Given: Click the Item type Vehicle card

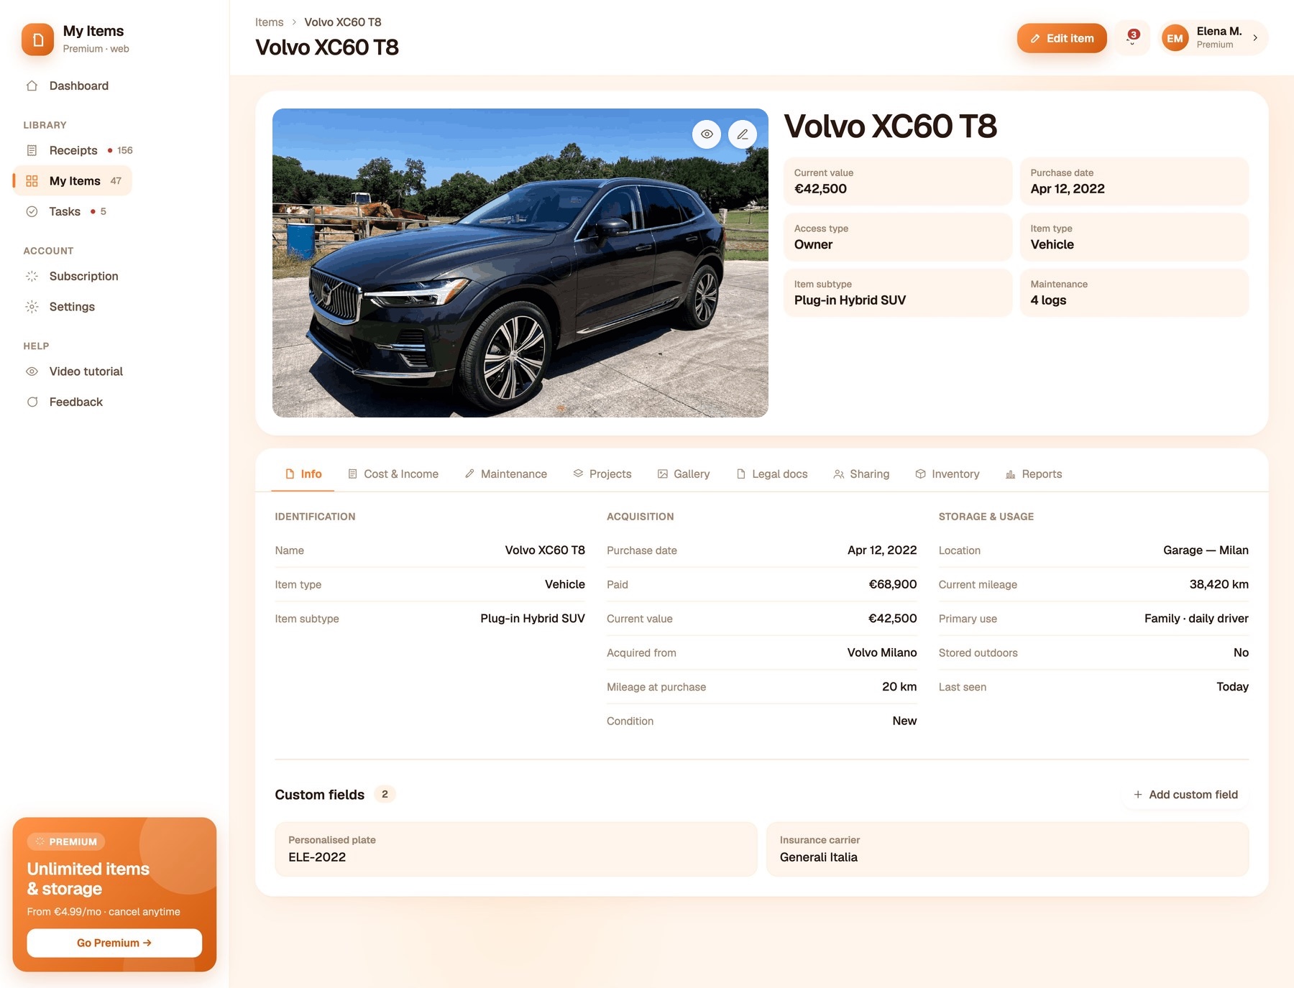Looking at the screenshot, I should 1134,237.
